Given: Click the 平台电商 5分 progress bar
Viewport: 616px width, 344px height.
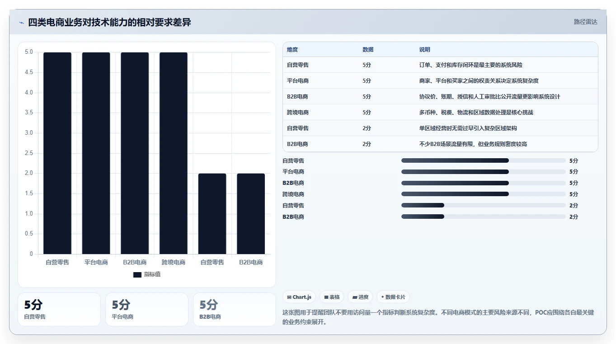Looking at the screenshot, I should point(484,172).
